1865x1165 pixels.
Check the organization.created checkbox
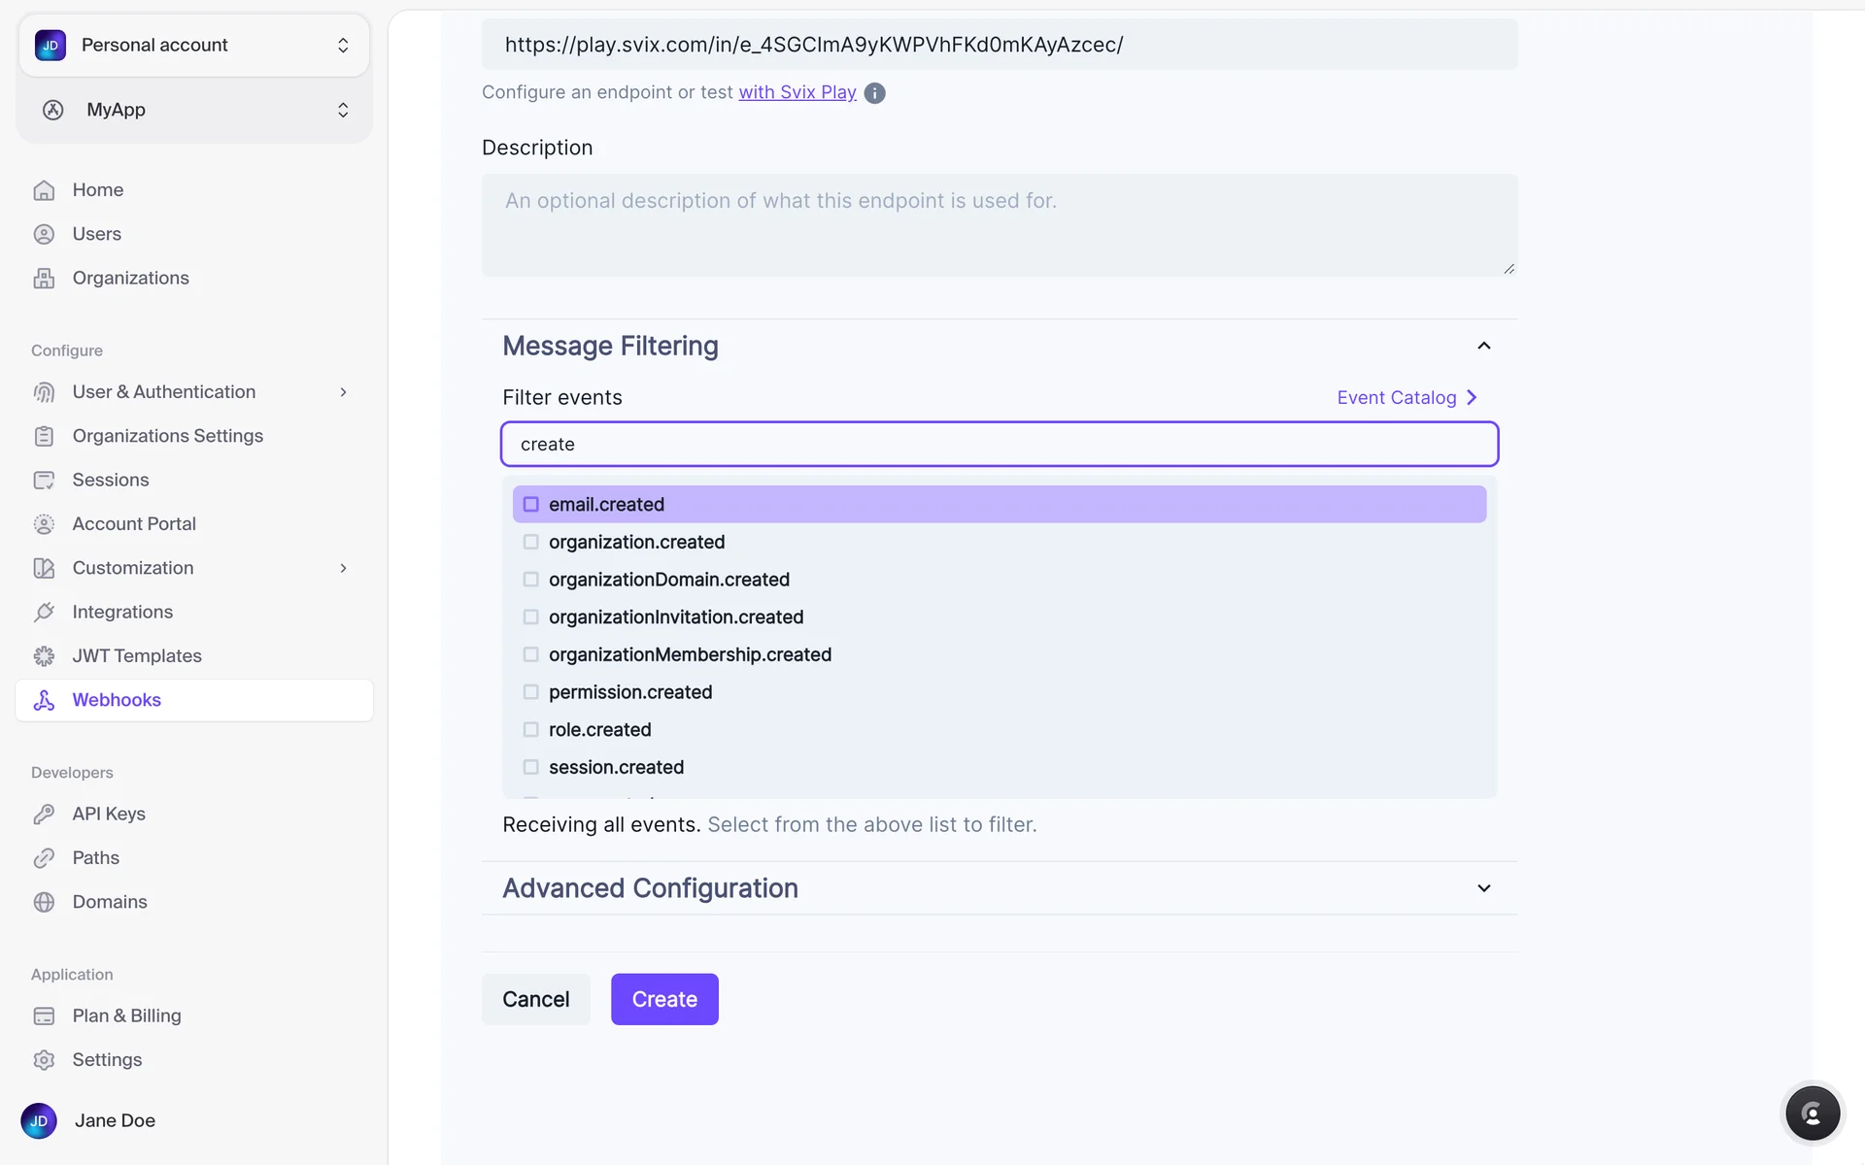(x=530, y=542)
